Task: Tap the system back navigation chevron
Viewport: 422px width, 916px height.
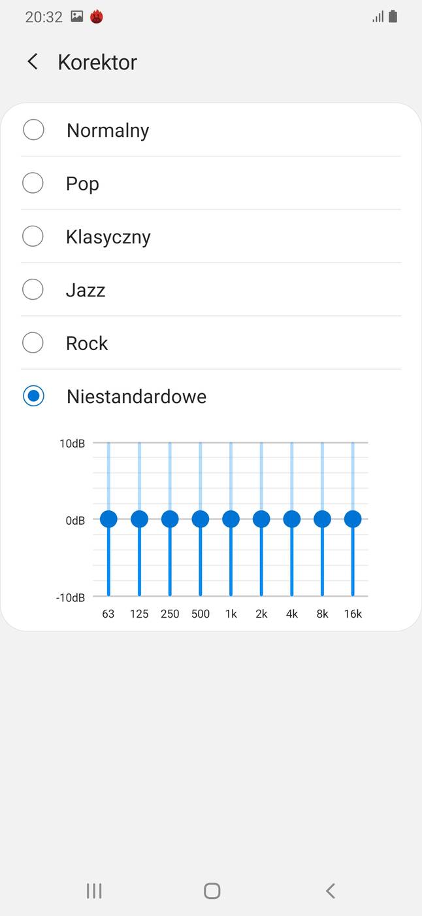Action: (x=331, y=890)
